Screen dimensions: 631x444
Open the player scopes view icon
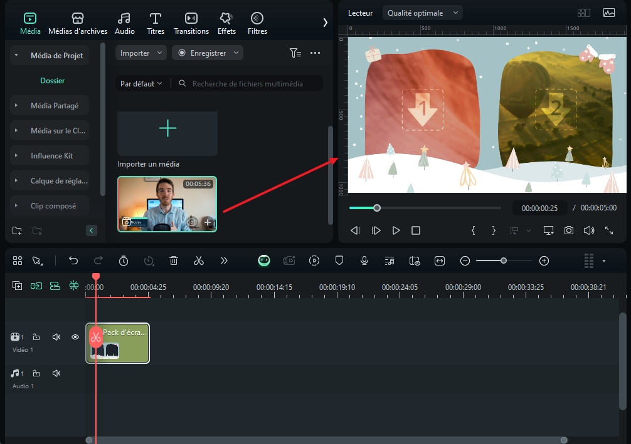tap(609, 13)
